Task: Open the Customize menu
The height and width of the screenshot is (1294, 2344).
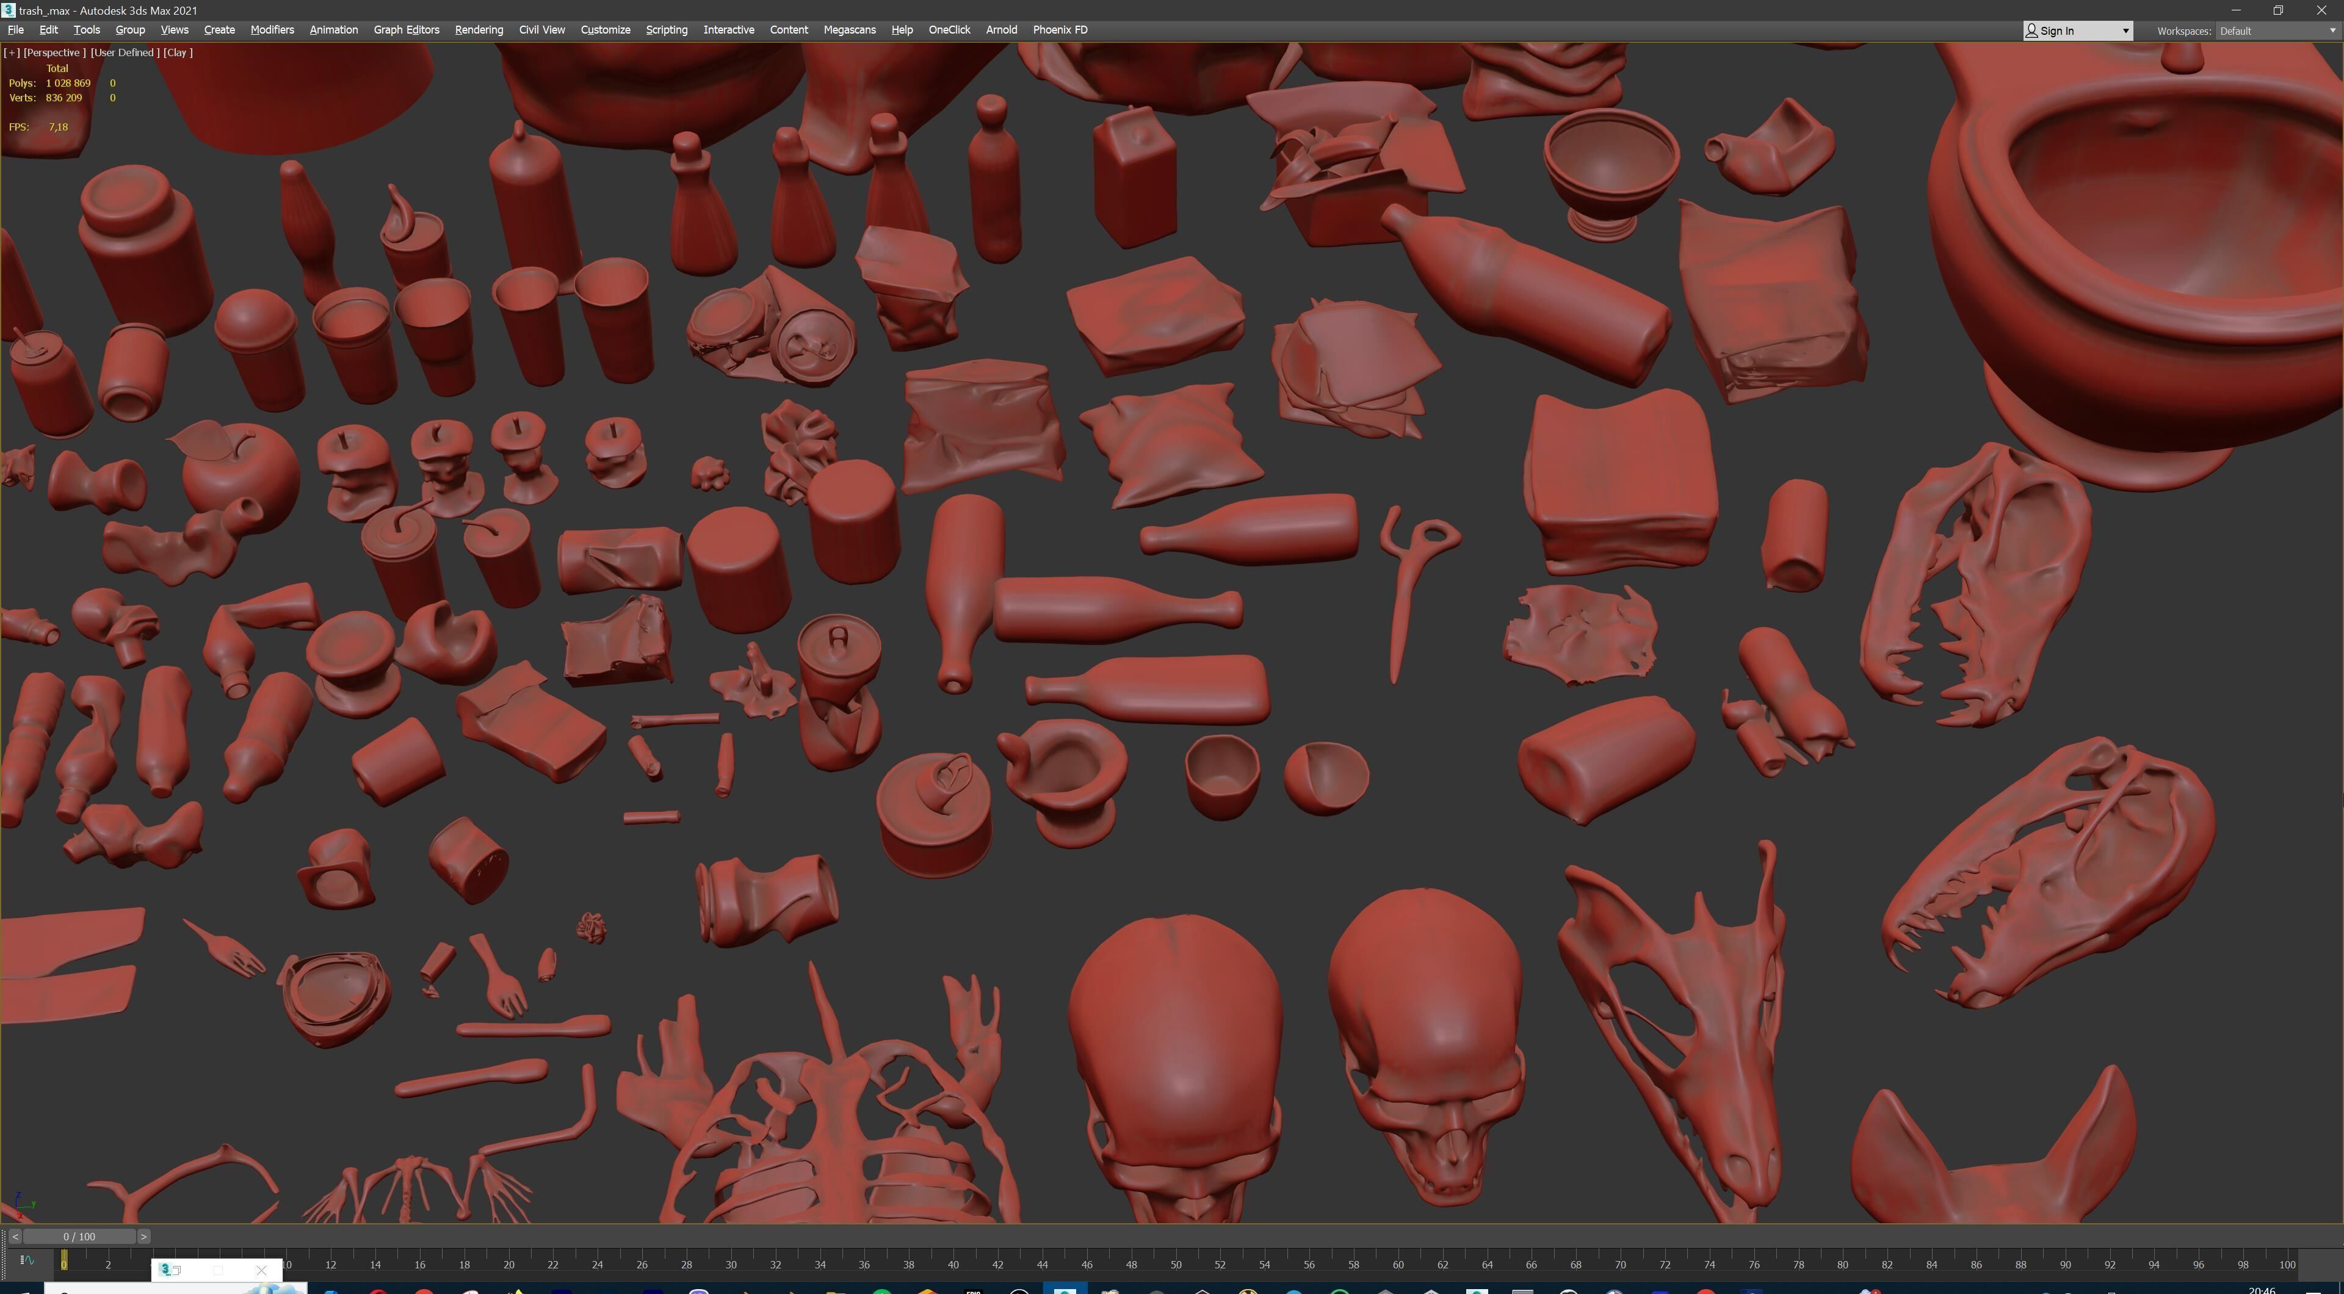Action: click(605, 30)
